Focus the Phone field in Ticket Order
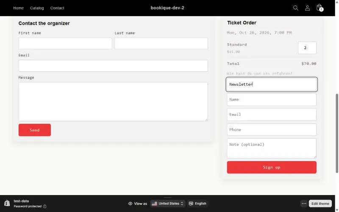 click(272, 130)
